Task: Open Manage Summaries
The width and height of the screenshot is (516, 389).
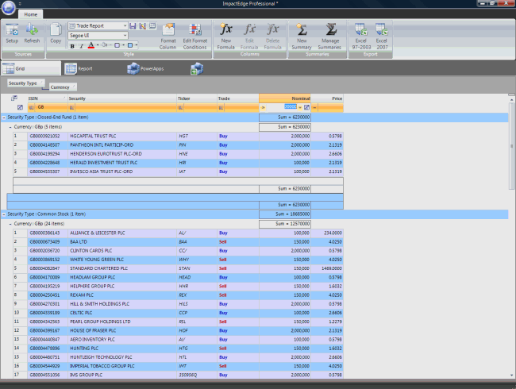Action: 329,37
